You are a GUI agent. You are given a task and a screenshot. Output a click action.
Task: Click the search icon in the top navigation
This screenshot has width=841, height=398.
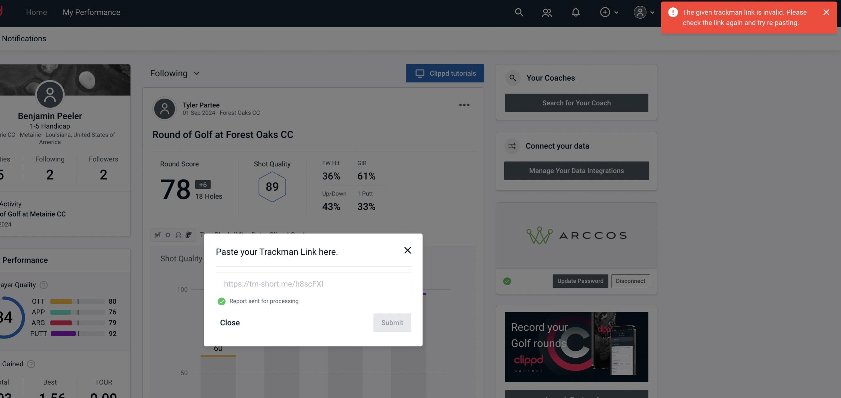(x=518, y=12)
